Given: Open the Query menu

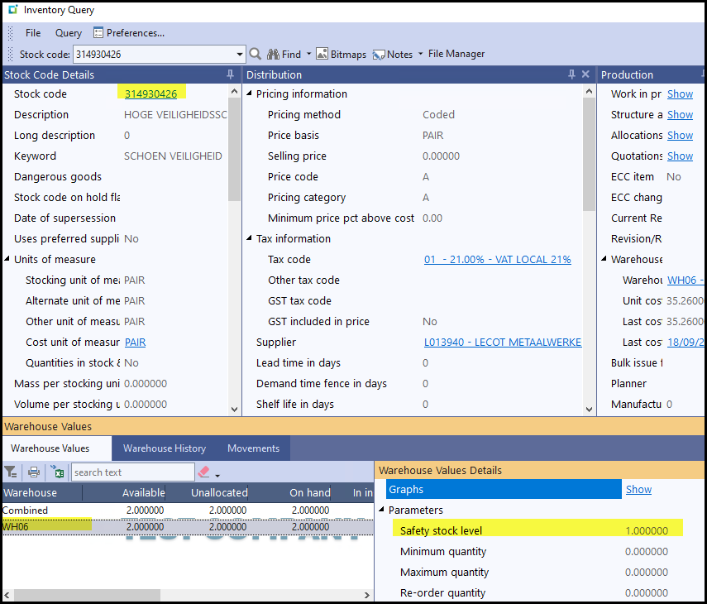Looking at the screenshot, I should point(69,33).
